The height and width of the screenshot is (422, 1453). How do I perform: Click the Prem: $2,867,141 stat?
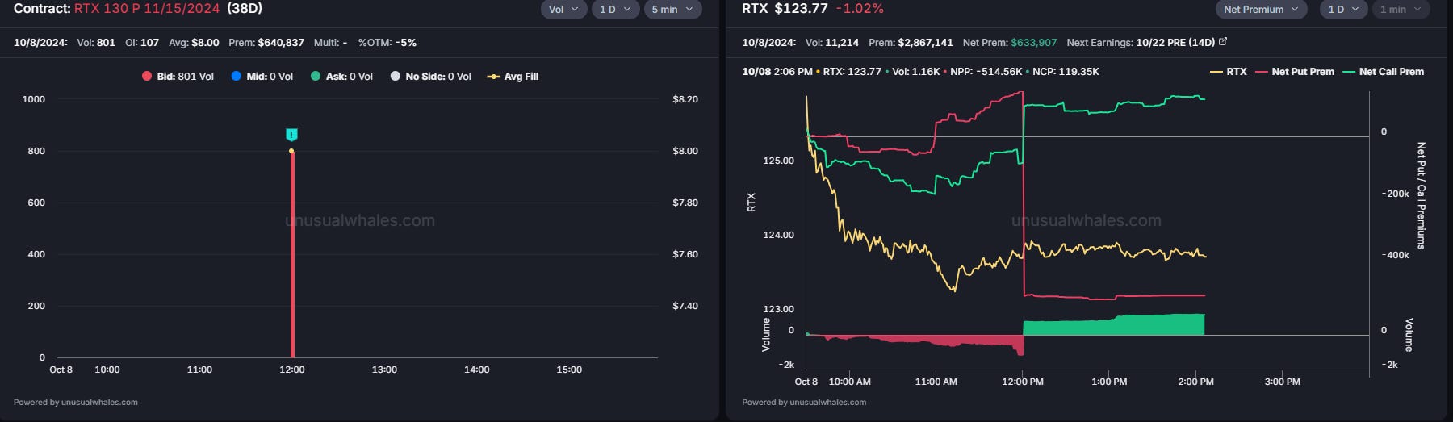click(911, 42)
